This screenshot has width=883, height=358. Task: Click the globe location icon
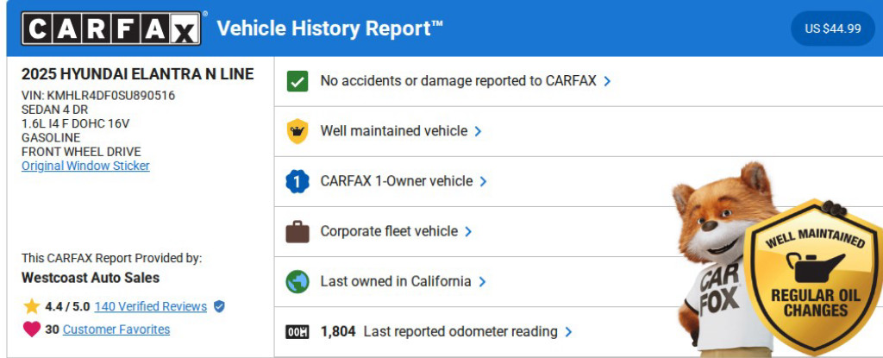pos(297,281)
